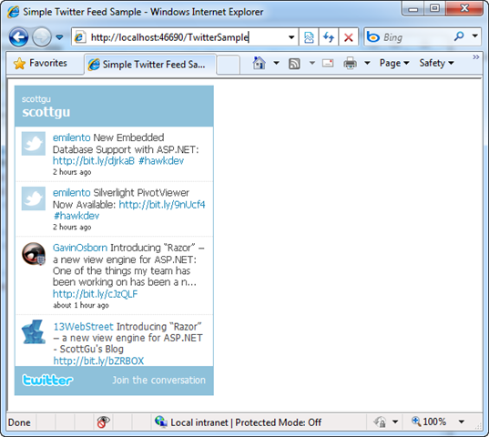Open the Page menu dropdown
The image size is (489, 437).
[394, 64]
